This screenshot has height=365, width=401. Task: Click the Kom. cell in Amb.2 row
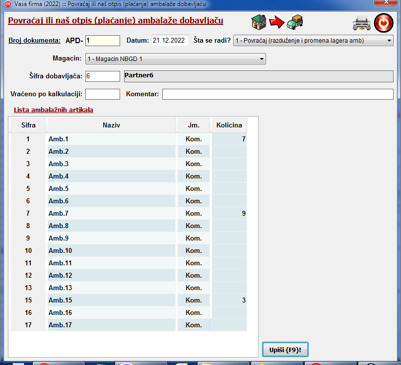[194, 152]
